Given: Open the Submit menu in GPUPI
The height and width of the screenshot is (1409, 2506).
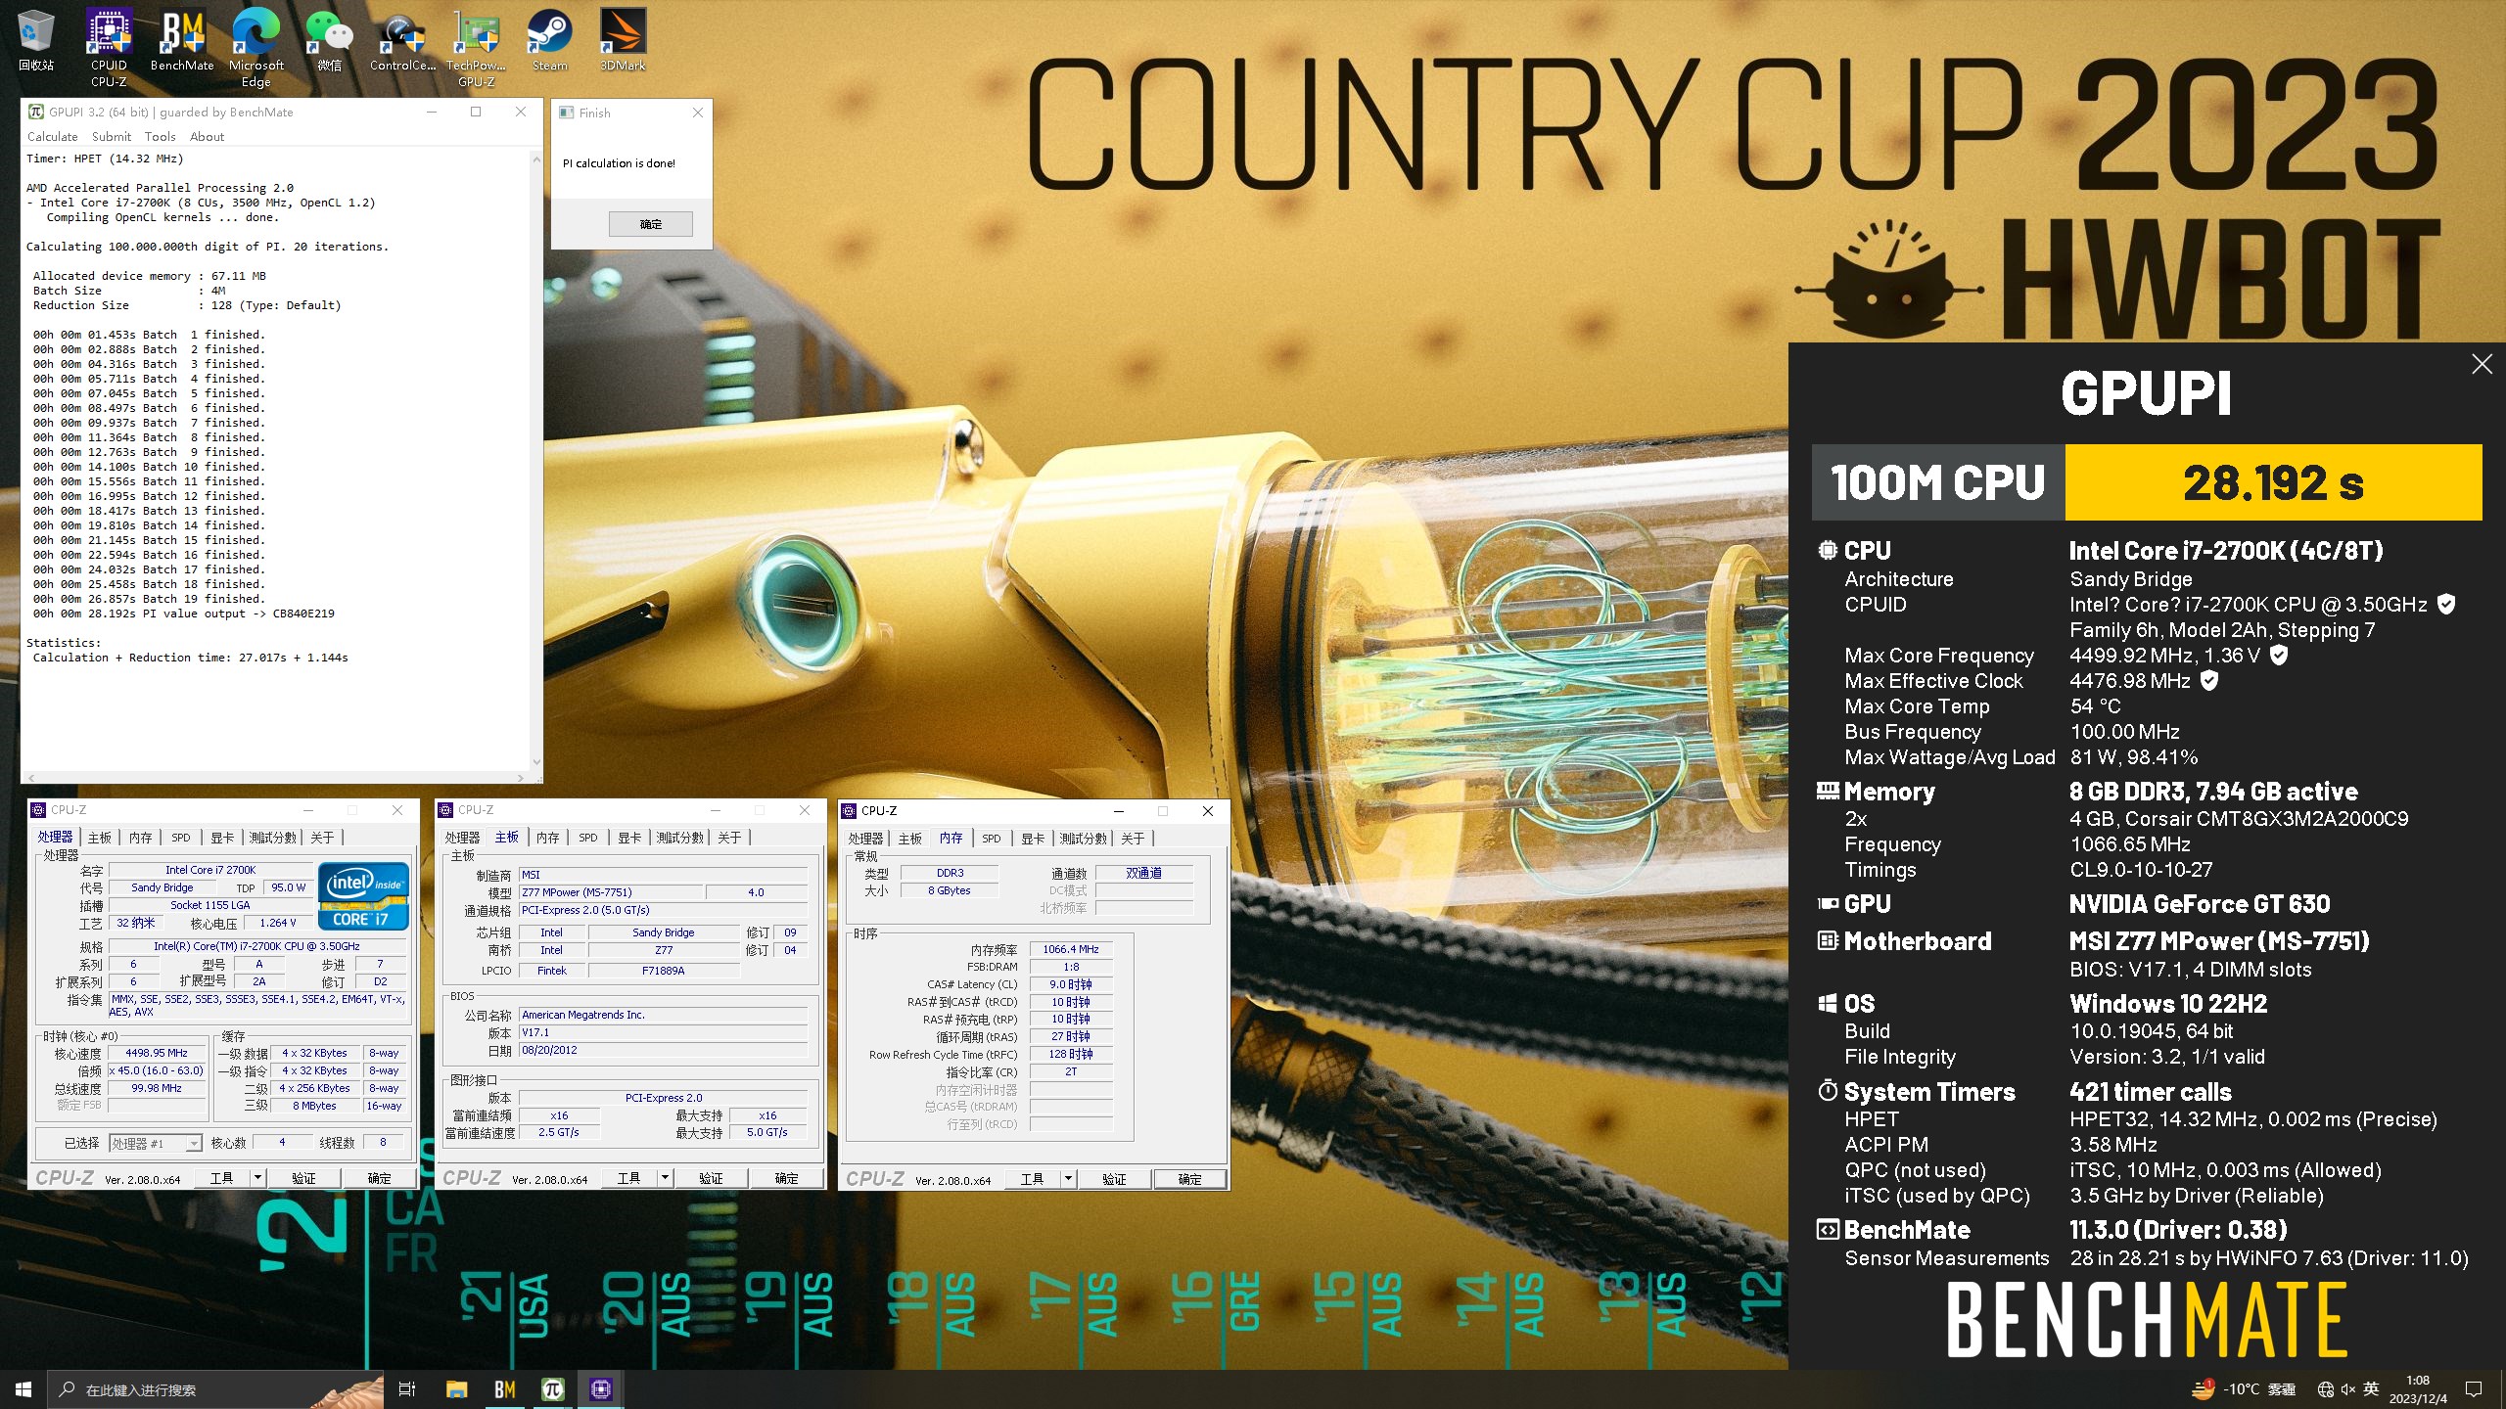Looking at the screenshot, I should pos(111,137).
